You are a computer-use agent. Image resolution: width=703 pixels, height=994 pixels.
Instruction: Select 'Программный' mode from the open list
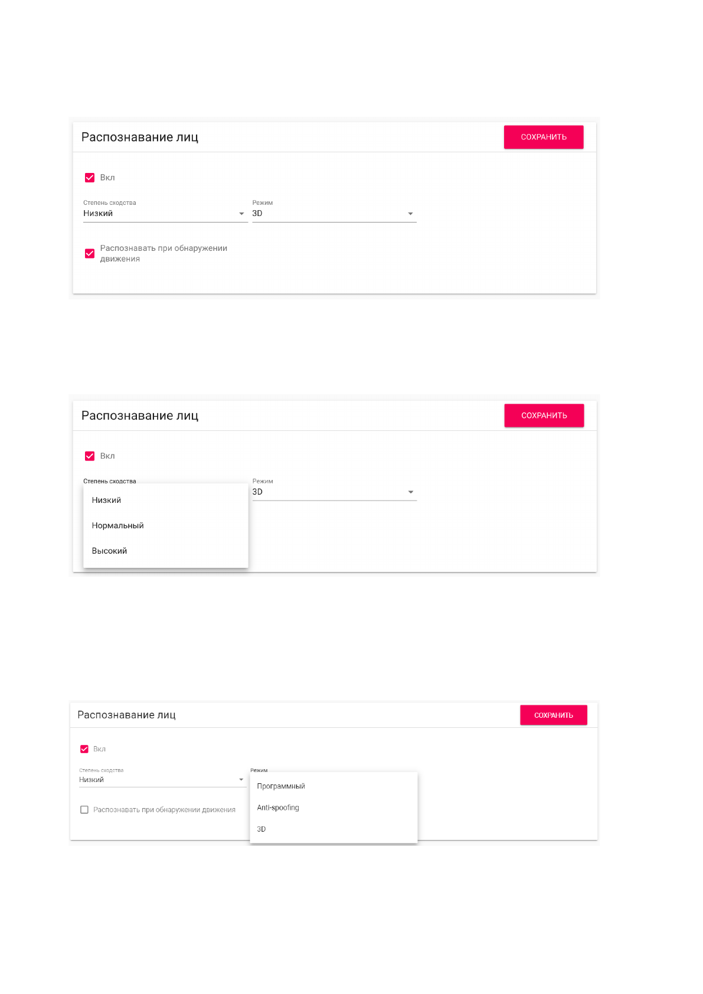[282, 786]
